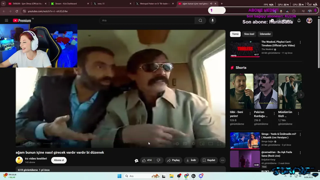Toggle subtitles in the video player
Image resolution: width=320 pixels, height=180 pixels.
[x=185, y=143]
